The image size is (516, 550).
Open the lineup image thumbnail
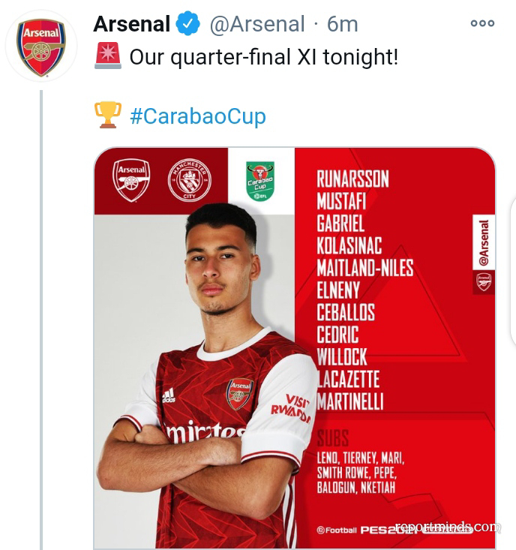pyautogui.click(x=294, y=347)
